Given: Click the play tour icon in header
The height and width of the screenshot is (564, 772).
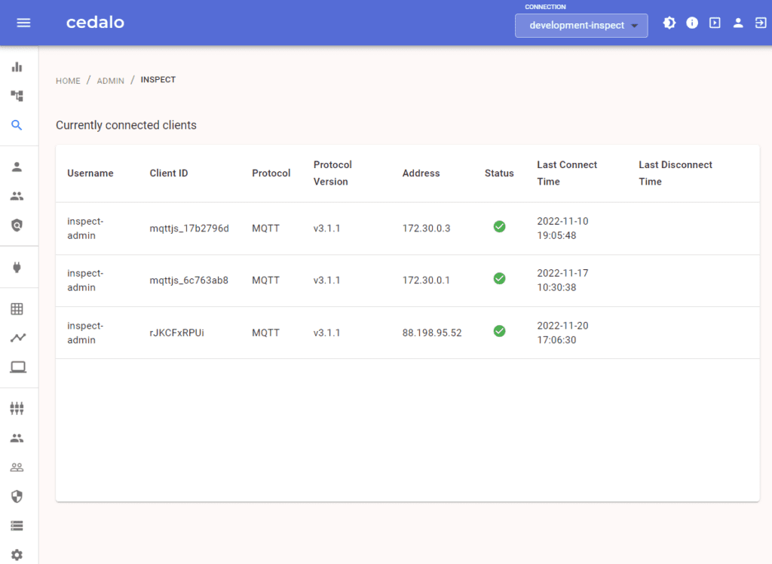Looking at the screenshot, I should point(715,23).
